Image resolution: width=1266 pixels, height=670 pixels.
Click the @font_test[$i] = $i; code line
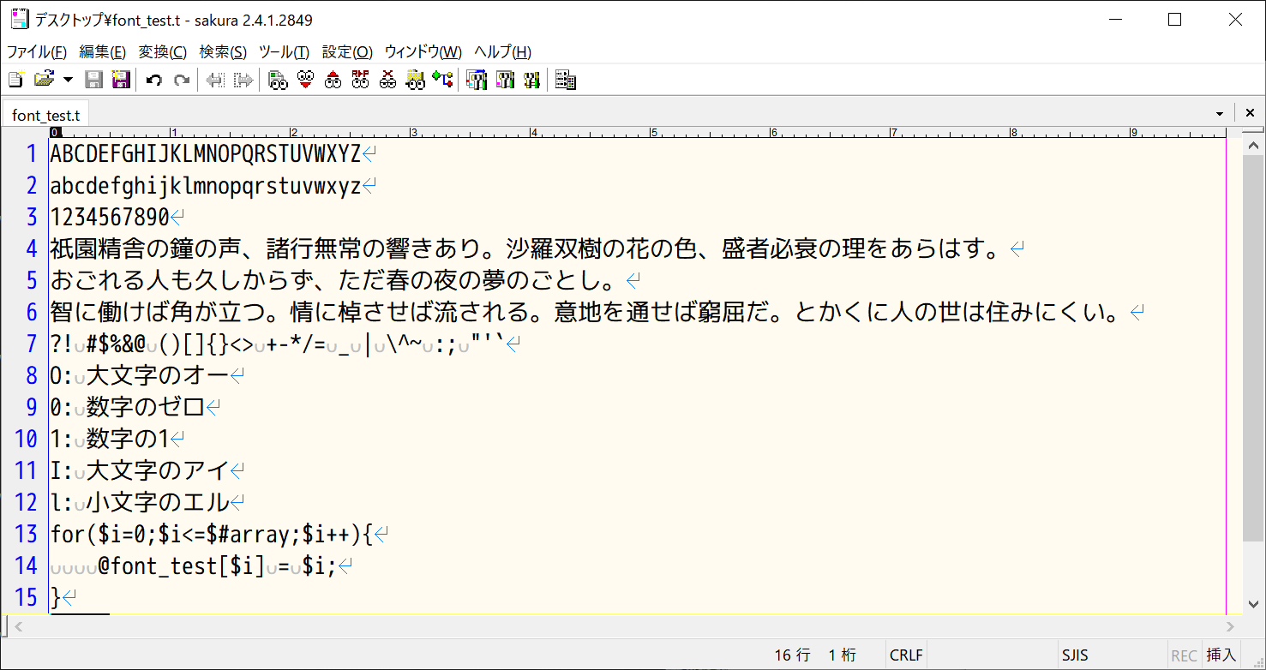pos(218,566)
